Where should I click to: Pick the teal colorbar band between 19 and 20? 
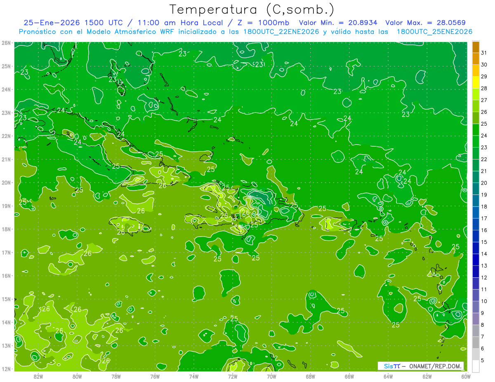click(476, 189)
